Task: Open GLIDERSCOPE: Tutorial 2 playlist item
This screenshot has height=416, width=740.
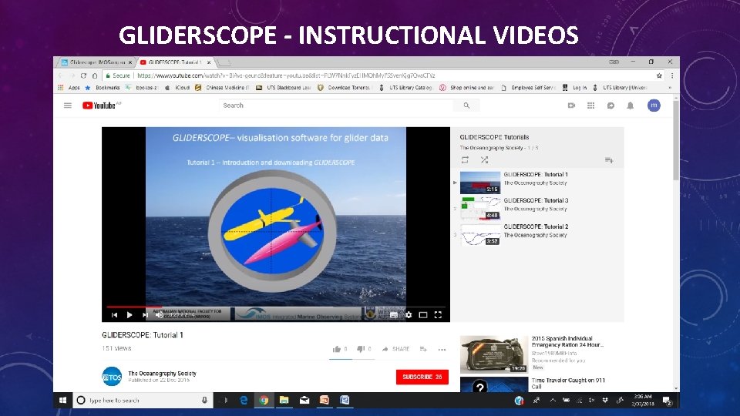Action: (538, 234)
